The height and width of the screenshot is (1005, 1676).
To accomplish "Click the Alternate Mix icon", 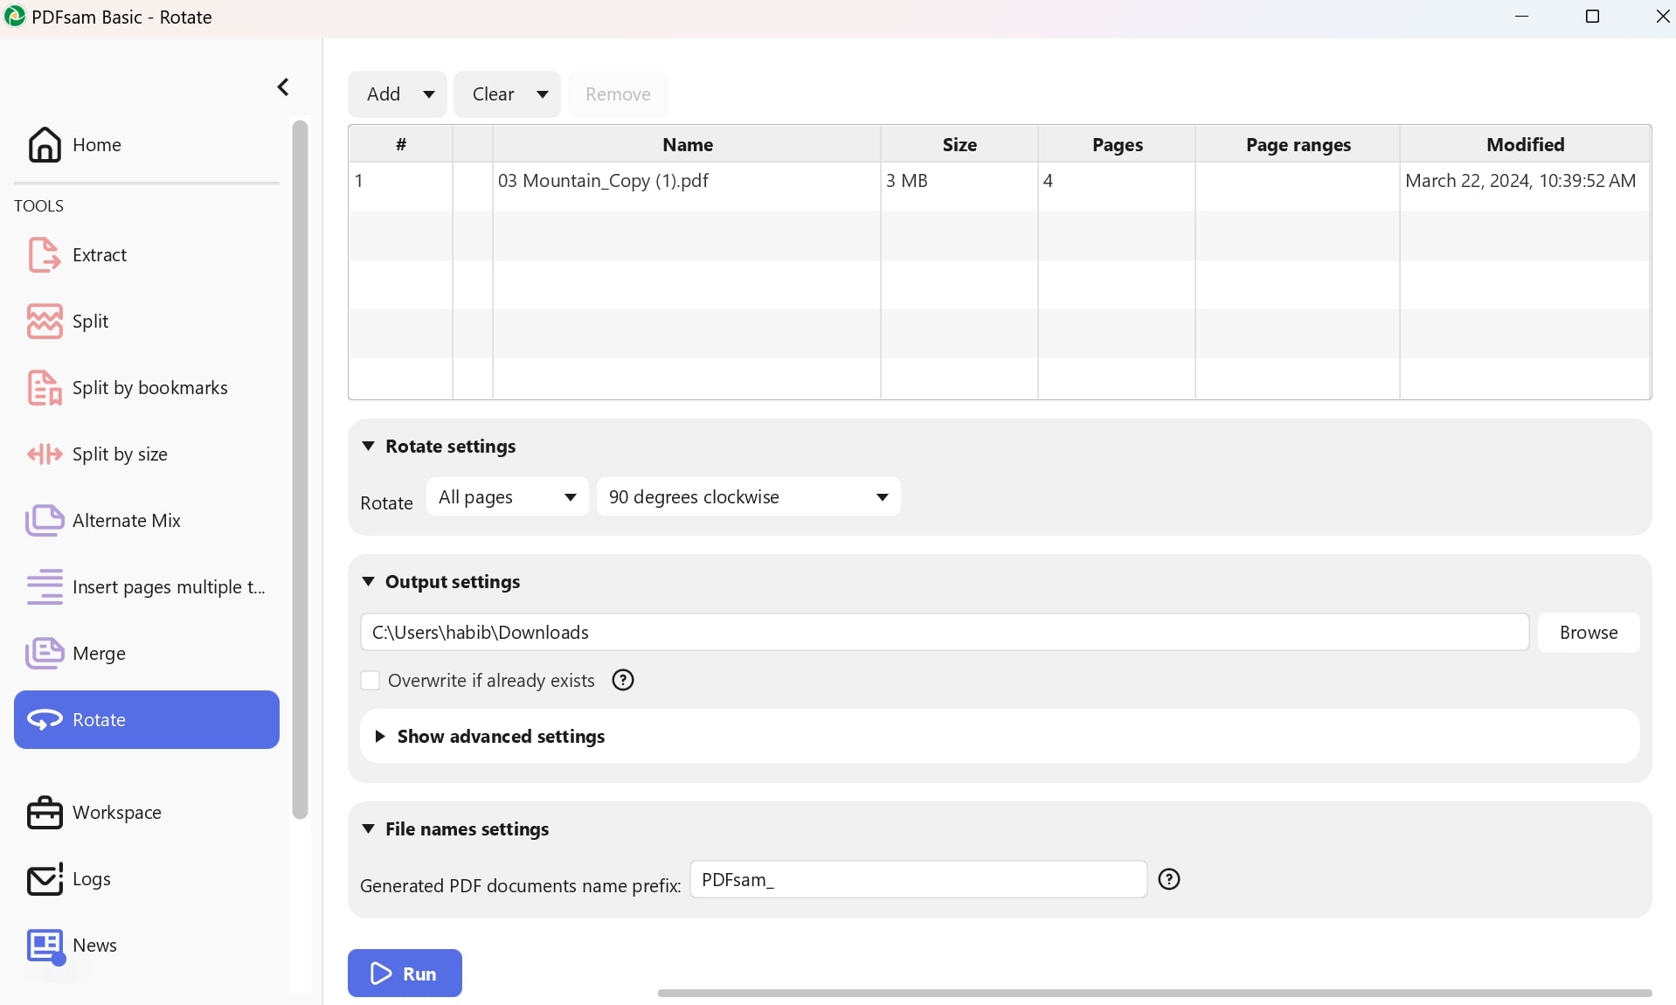I will [45, 521].
